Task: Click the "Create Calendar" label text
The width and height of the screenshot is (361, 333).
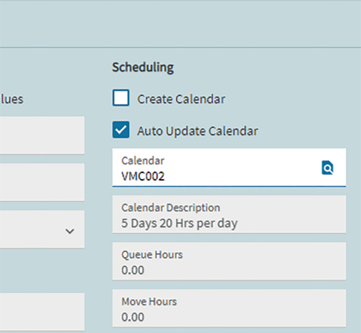Action: tap(181, 99)
